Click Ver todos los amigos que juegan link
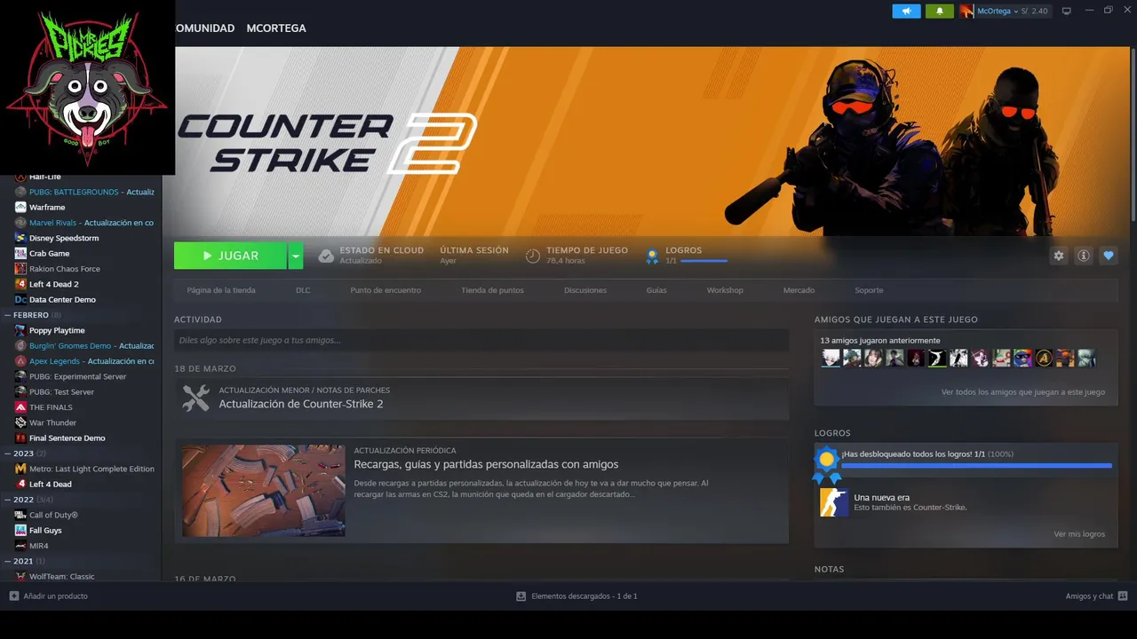Screen dimensions: 1137x639 [x=1023, y=391]
